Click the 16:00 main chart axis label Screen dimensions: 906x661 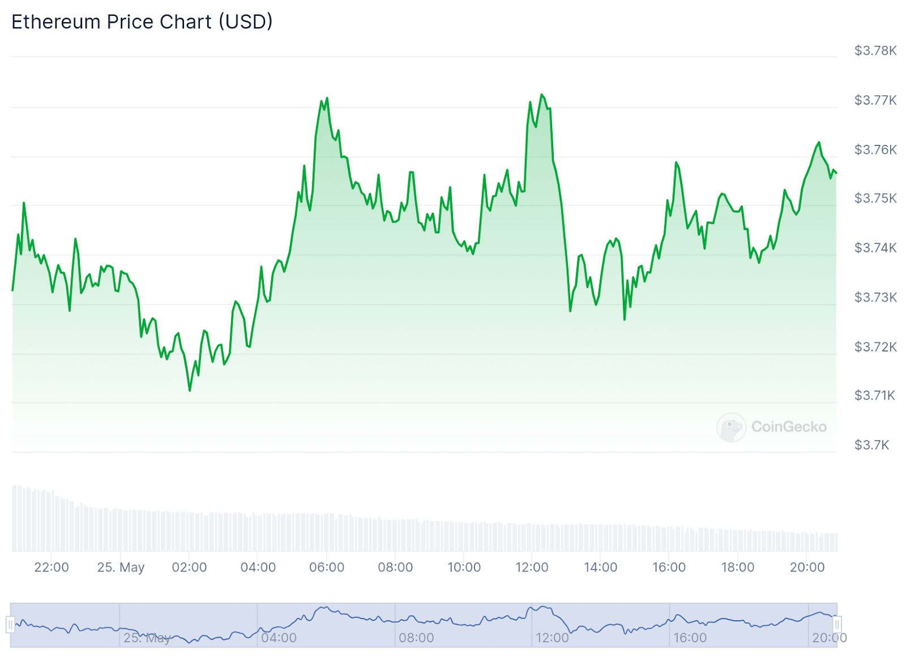tap(669, 567)
